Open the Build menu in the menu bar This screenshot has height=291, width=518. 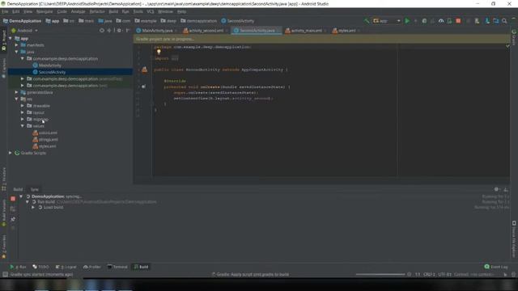[113, 11]
